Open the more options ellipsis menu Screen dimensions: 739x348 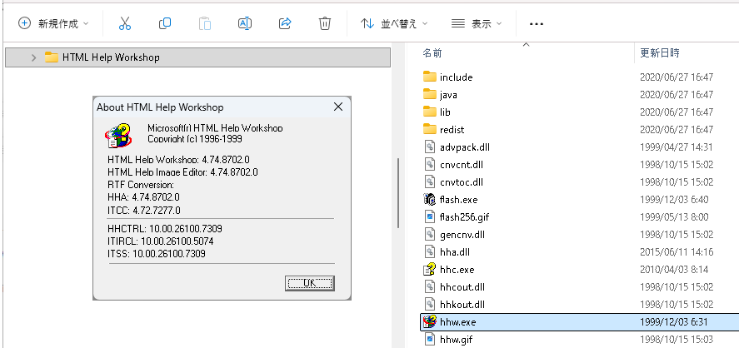coord(537,24)
